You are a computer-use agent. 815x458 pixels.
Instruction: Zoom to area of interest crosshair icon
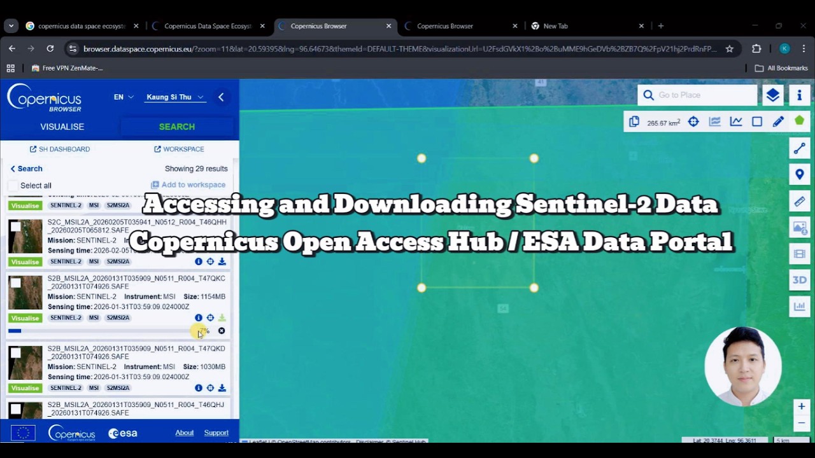(x=693, y=121)
